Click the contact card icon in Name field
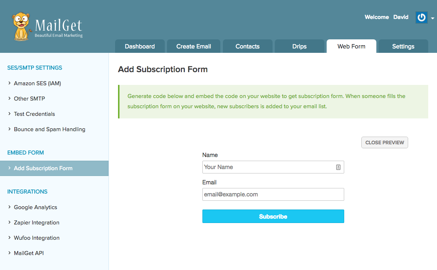Screen dimensions: 437x270 pos(338,167)
